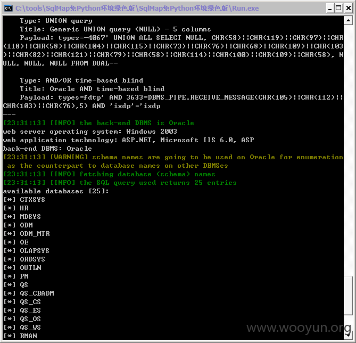Select the ODM database entry
356x343 pixels.
pos(18,225)
